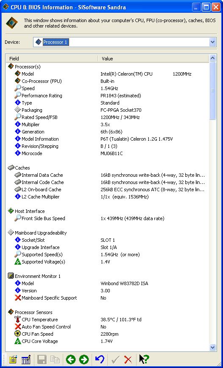
Task: Open the context help cursor icon
Action: [144, 360]
